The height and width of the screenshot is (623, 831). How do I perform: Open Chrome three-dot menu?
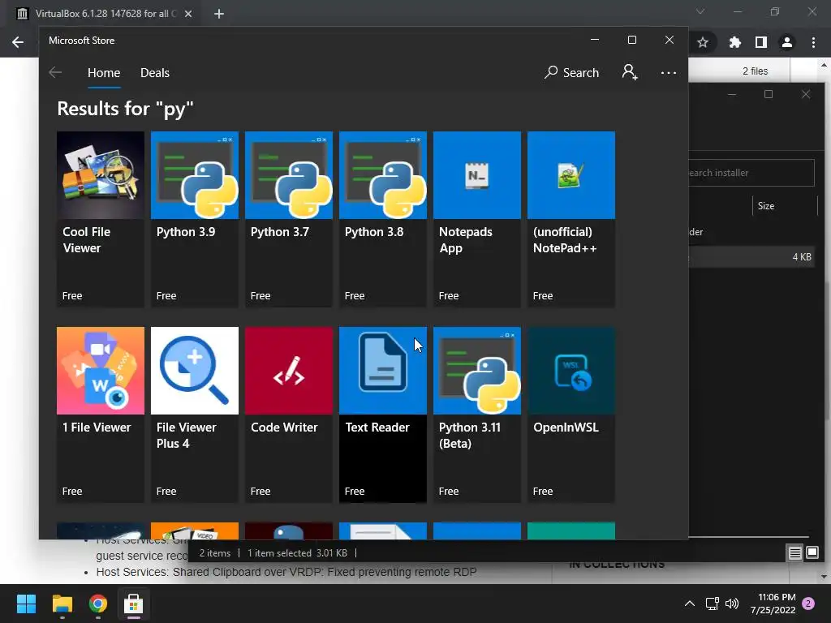pyautogui.click(x=813, y=42)
